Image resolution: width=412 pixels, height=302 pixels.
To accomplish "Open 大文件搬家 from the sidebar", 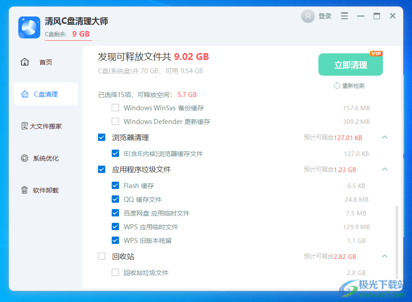I will pos(25,126).
